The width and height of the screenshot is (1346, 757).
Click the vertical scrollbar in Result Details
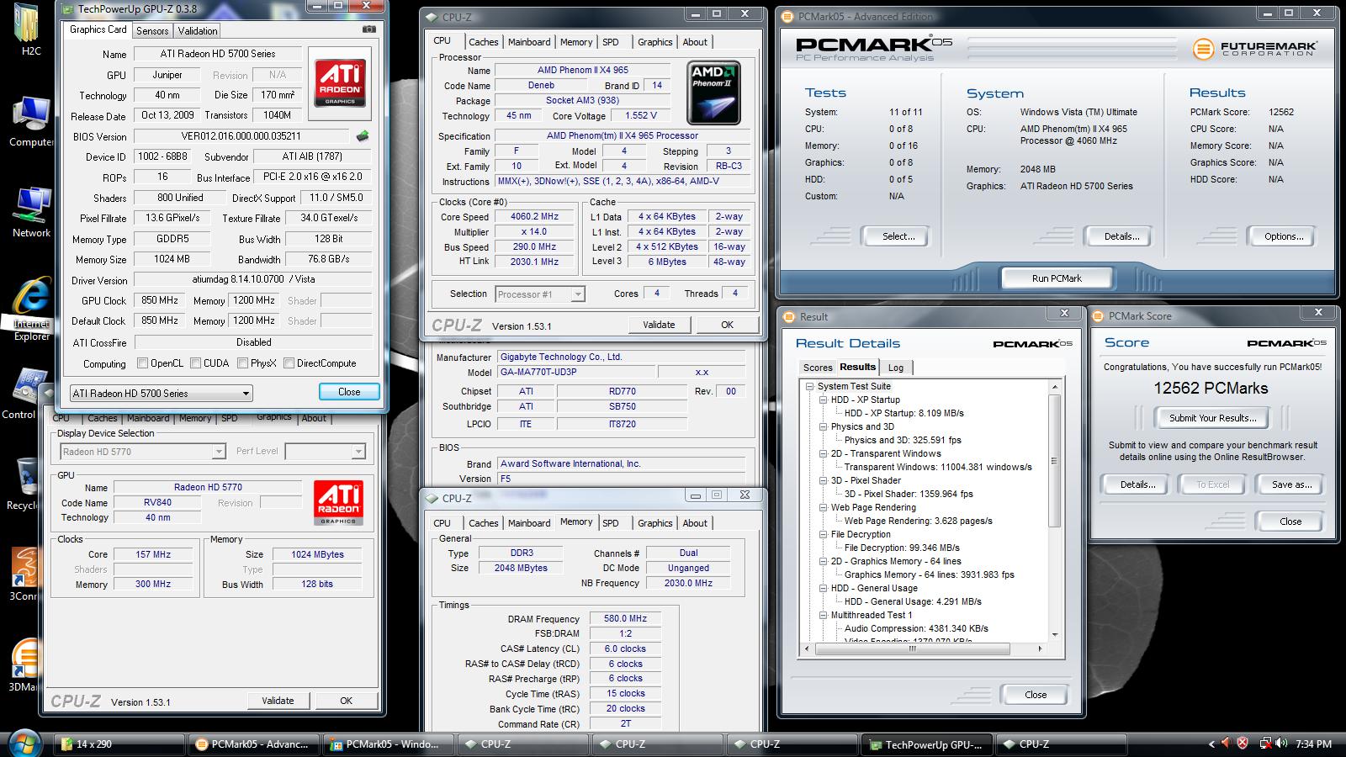click(1055, 461)
